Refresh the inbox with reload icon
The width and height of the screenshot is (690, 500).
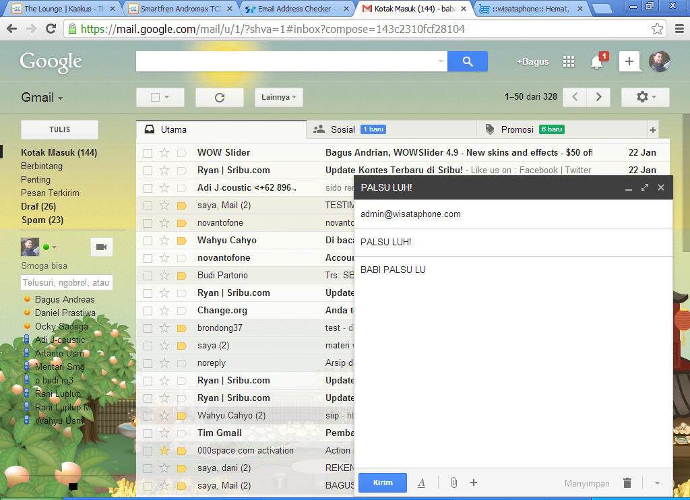(219, 97)
